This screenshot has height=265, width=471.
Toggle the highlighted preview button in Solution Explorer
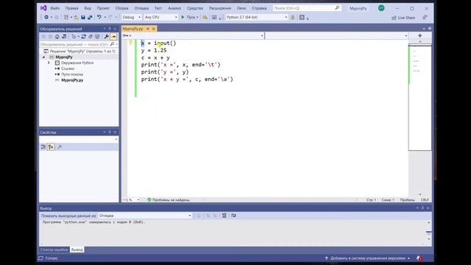pyautogui.click(x=113, y=37)
